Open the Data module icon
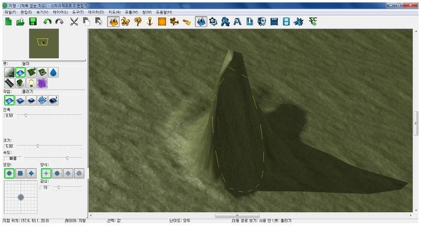The image size is (421, 226). [x=226, y=22]
